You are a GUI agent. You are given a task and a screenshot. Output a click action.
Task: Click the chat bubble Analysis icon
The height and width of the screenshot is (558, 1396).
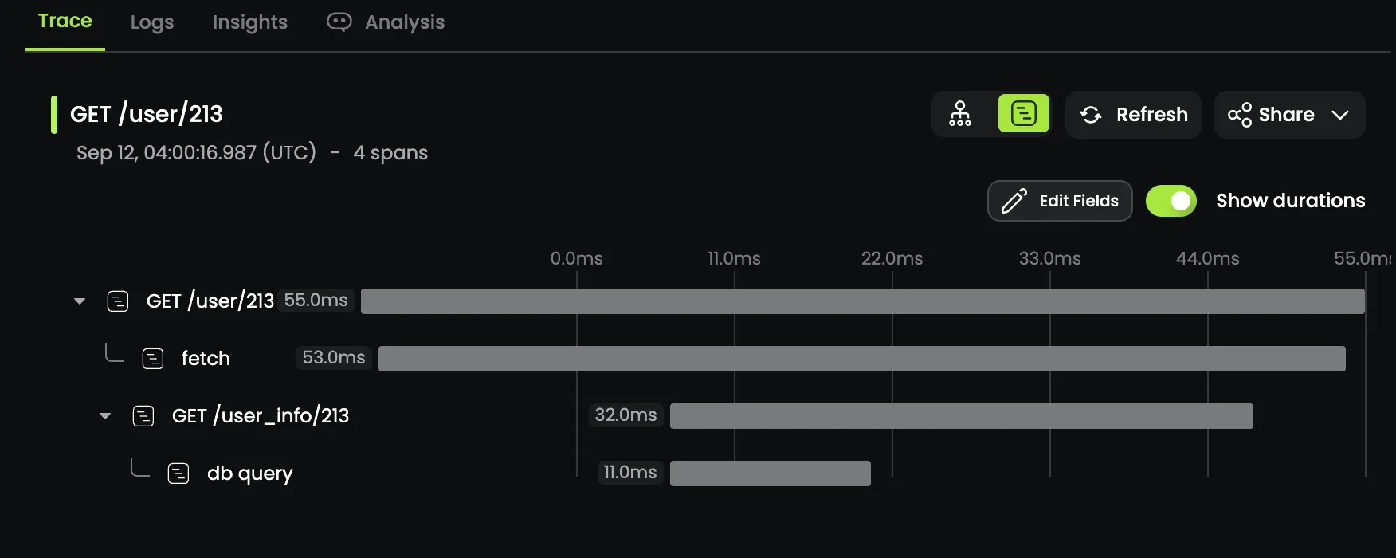coord(339,22)
